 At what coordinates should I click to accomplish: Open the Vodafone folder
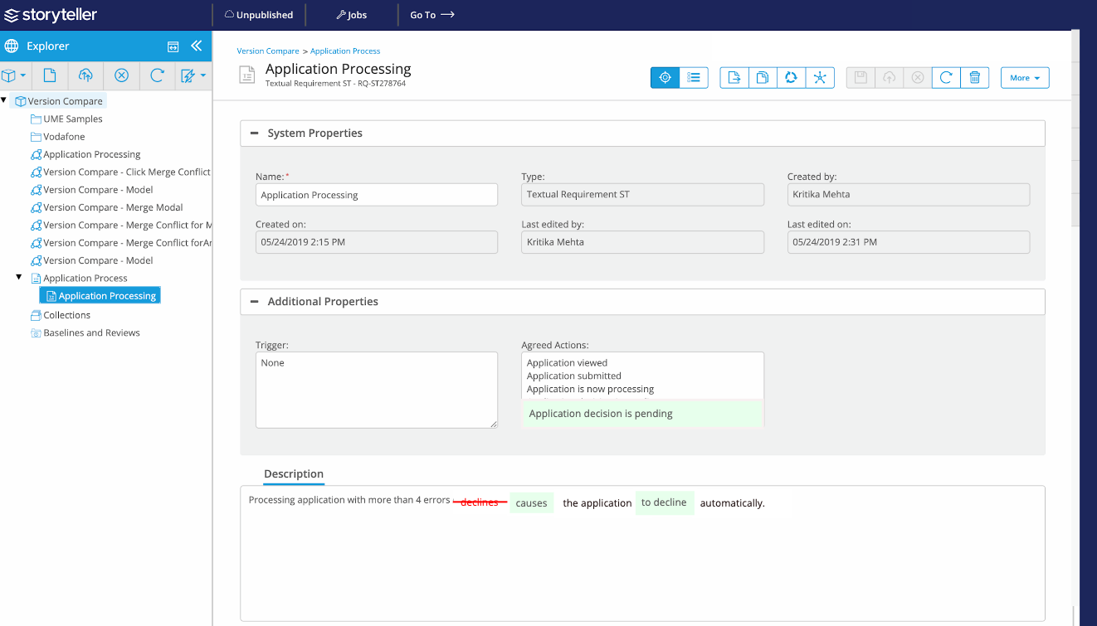point(57,137)
